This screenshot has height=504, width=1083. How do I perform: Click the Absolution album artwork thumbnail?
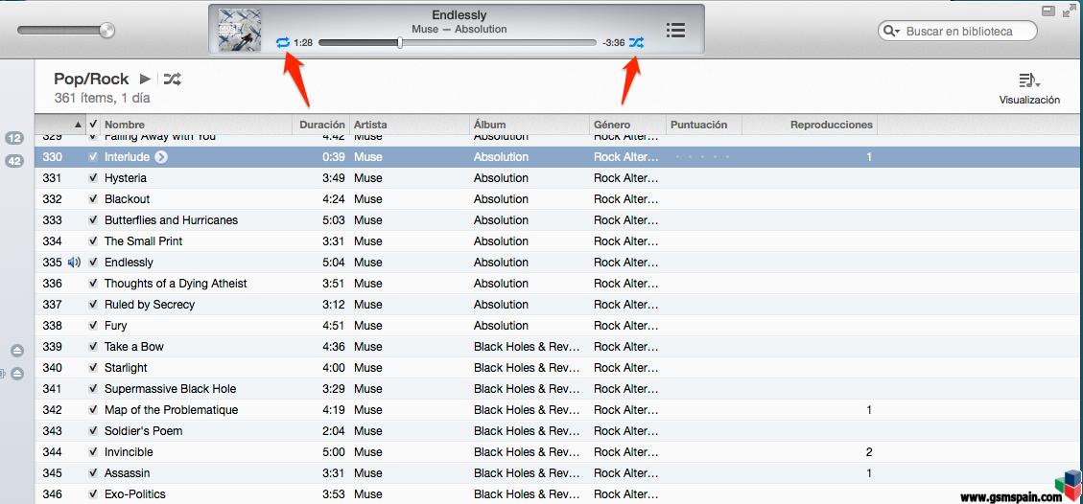point(240,30)
